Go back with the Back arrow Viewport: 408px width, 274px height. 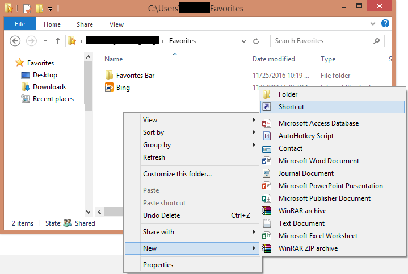pyautogui.click(x=15, y=41)
